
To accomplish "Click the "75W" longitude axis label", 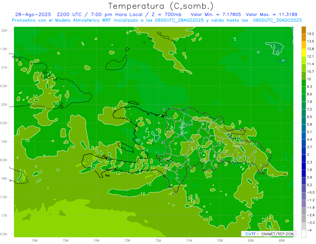I will pyautogui.click(x=66, y=240).
